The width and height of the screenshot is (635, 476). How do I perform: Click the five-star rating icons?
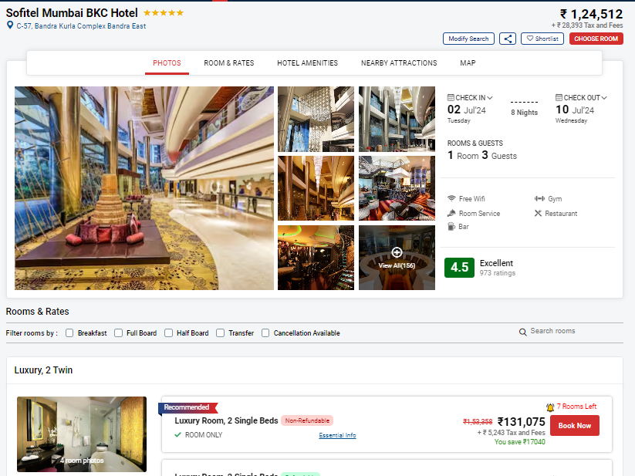click(164, 13)
